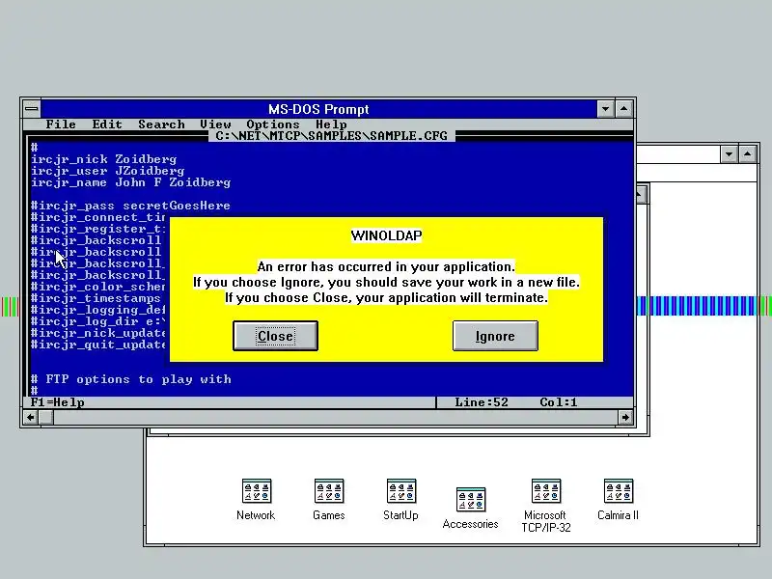This screenshot has height=579, width=772.
Task: Click Program Manager background window maximize arrow
Action: point(747,154)
